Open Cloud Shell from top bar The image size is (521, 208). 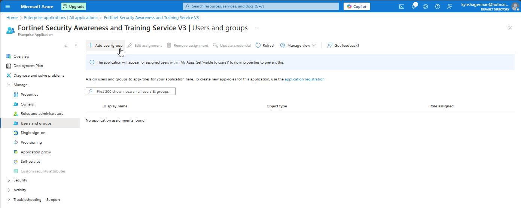coord(402,6)
